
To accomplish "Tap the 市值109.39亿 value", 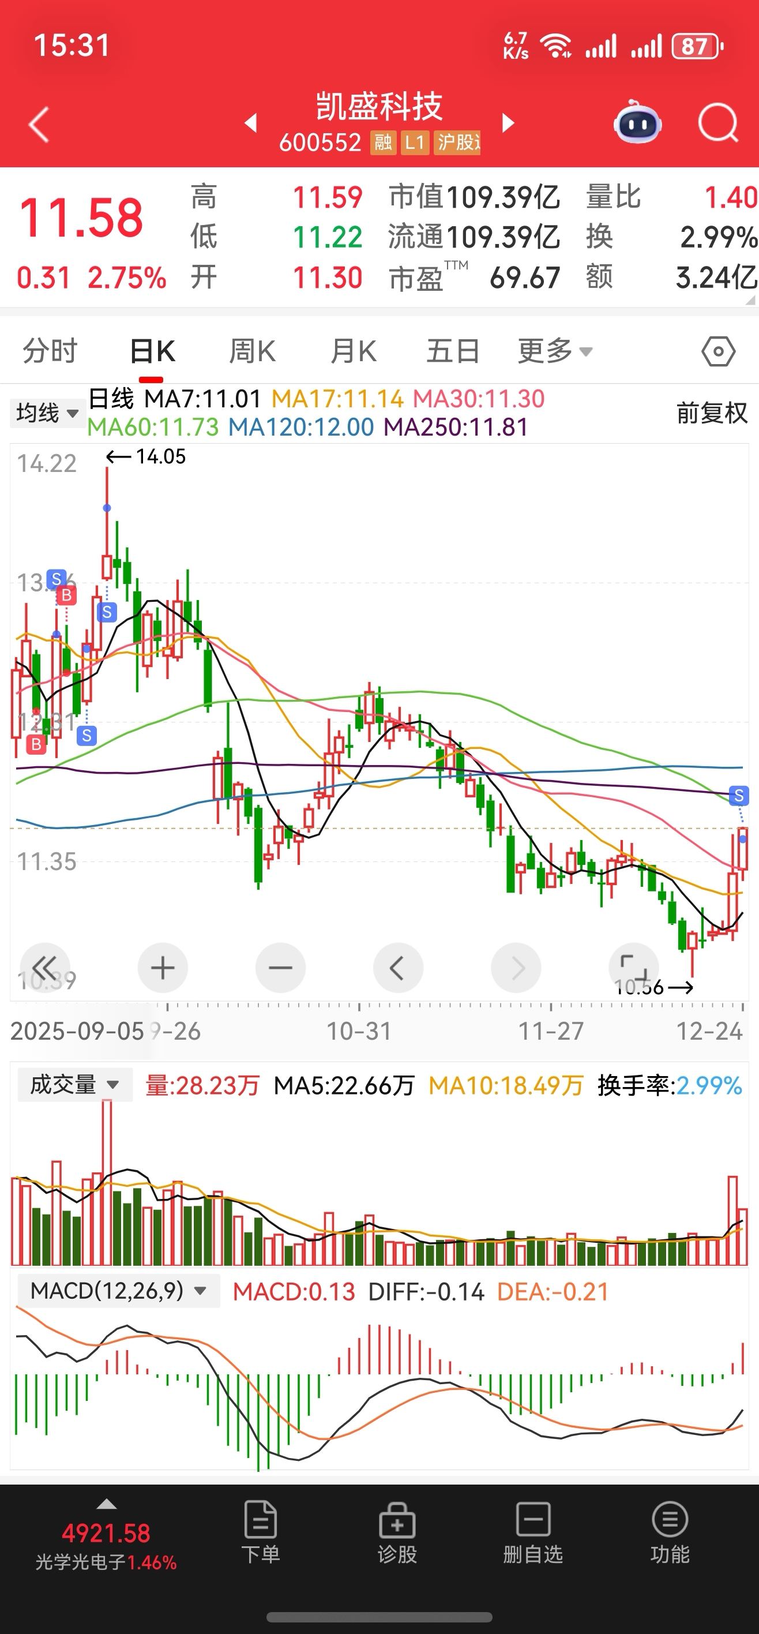I will click(x=474, y=197).
